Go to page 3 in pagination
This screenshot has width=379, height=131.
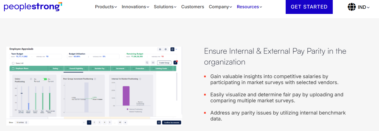[99, 122]
